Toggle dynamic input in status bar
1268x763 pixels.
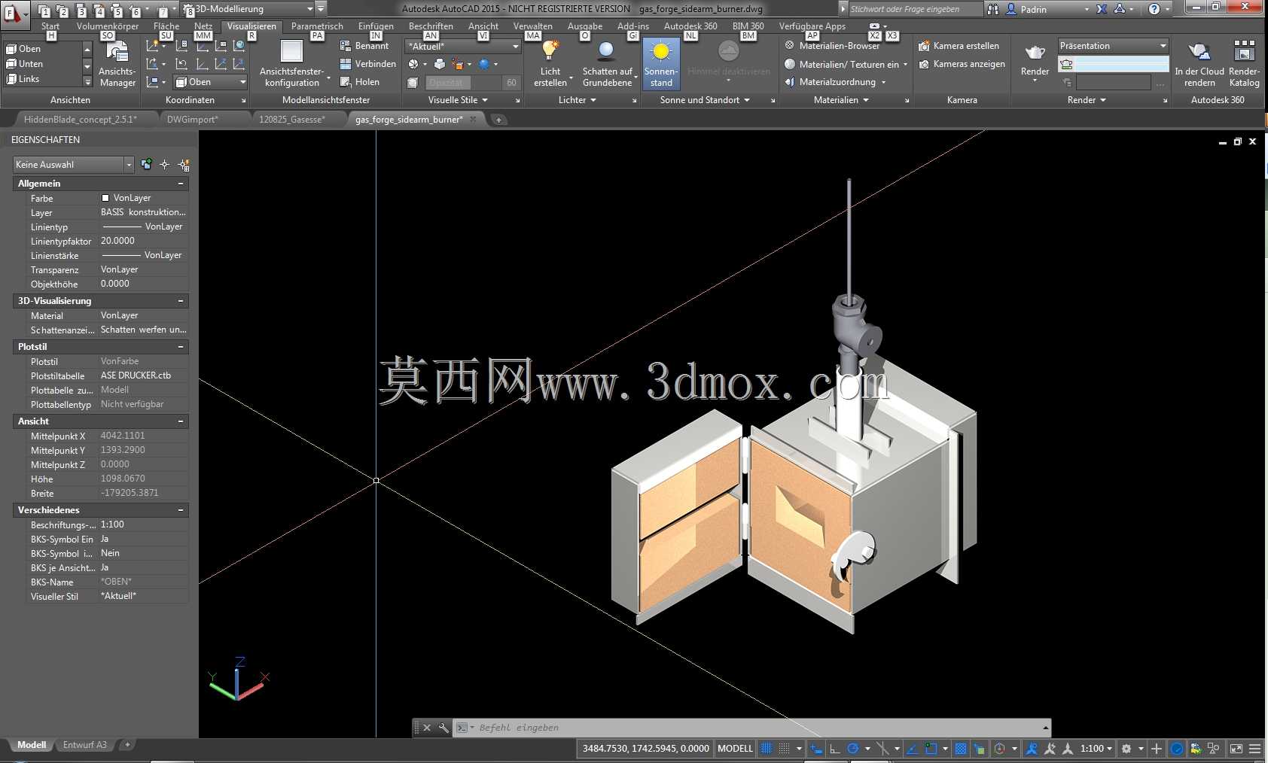[817, 749]
